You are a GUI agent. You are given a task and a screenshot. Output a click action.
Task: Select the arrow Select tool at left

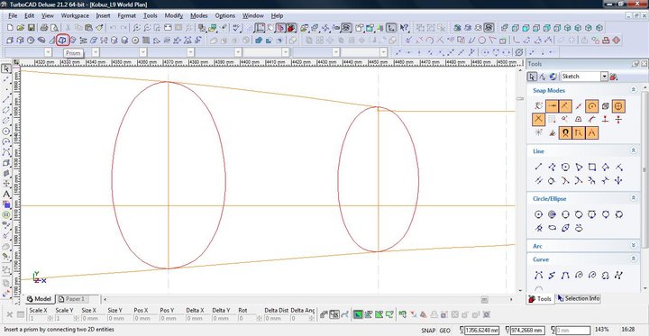(6, 68)
